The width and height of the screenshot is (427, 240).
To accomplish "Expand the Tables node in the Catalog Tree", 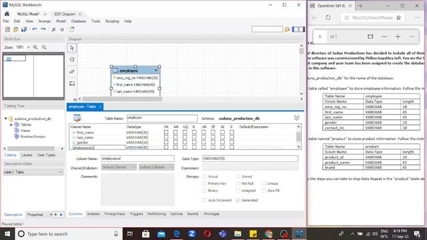I will 11,125.
